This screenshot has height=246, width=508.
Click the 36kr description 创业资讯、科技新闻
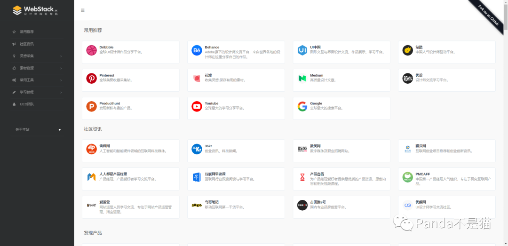(221, 151)
